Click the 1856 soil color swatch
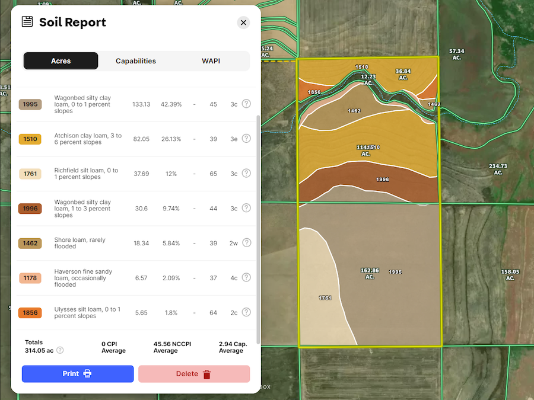 tap(30, 312)
